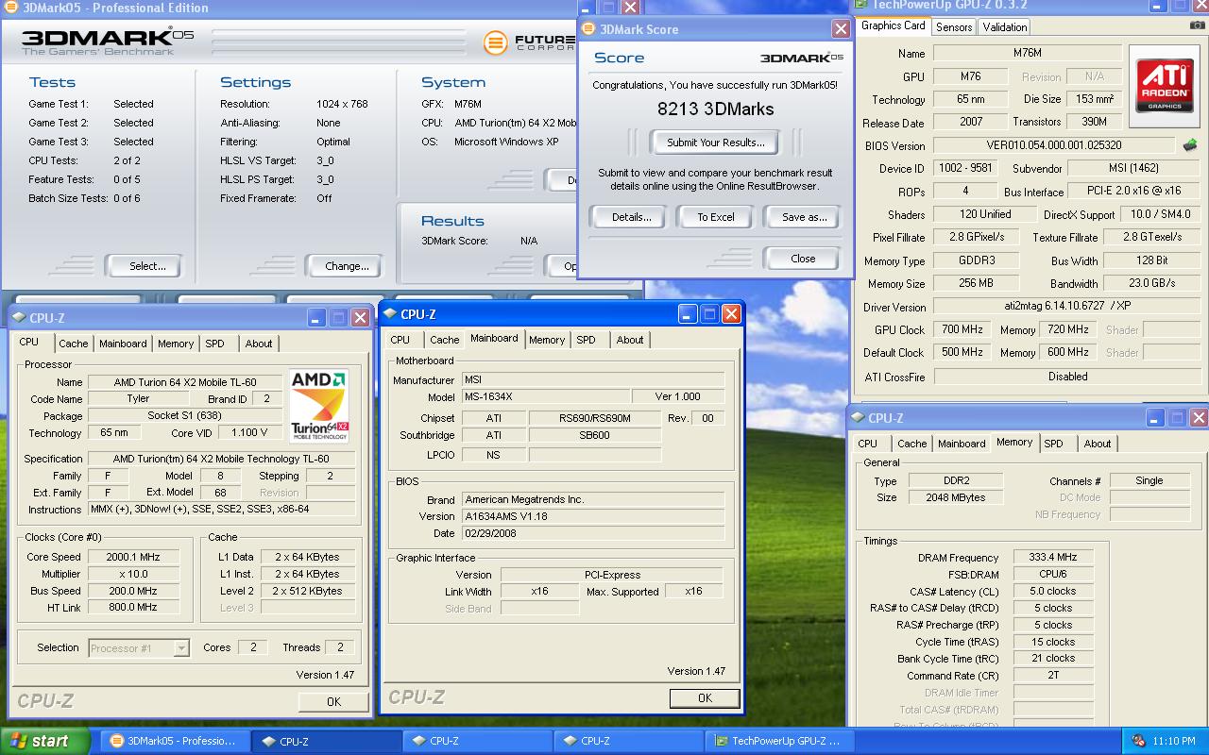Open SPD tab in CPU-Z Mainboard window
Image resolution: width=1209 pixels, height=755 pixels.
(587, 340)
